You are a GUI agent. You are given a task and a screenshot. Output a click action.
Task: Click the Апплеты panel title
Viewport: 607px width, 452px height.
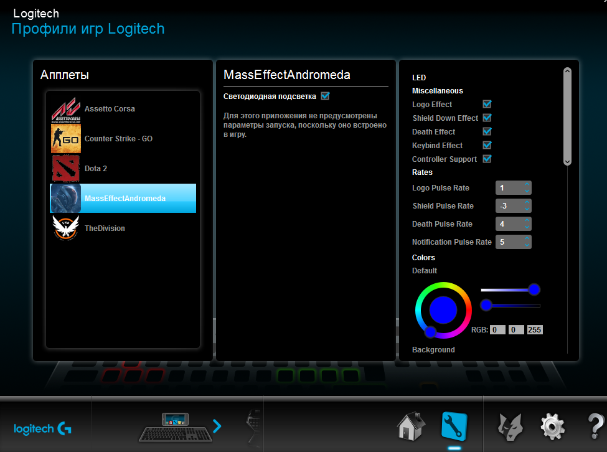tap(65, 75)
